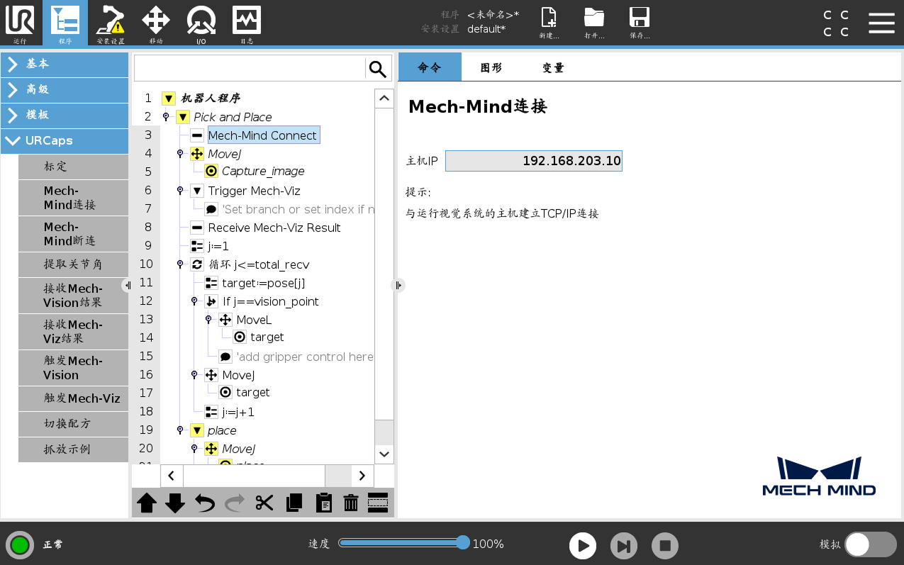Switch to the 变量 (Variables) tab
Screen dimensions: 904x565
(x=553, y=67)
